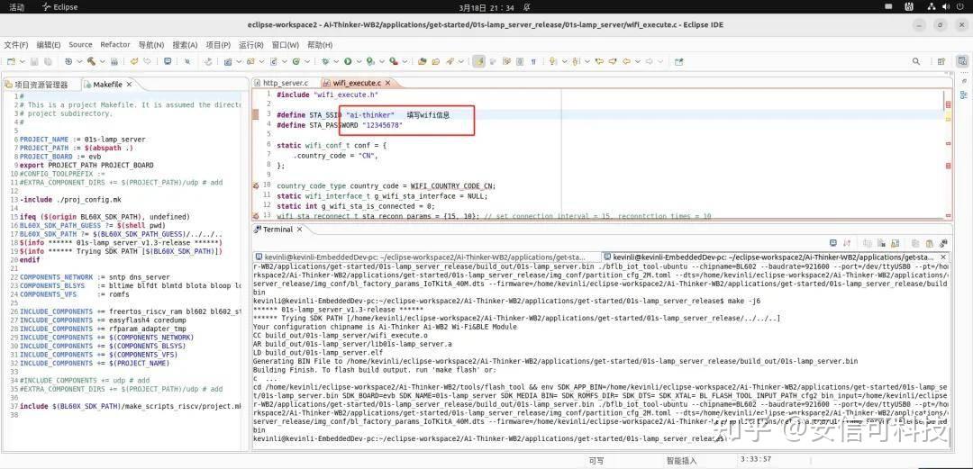
Task: Open the Debug dropdown arrow
Action: pyautogui.click(x=336, y=61)
